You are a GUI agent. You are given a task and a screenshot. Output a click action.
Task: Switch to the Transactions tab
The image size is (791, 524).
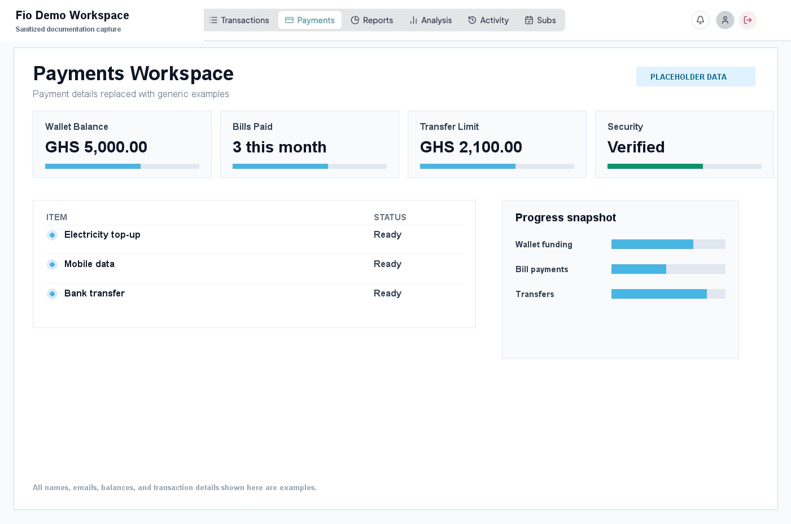click(x=239, y=20)
